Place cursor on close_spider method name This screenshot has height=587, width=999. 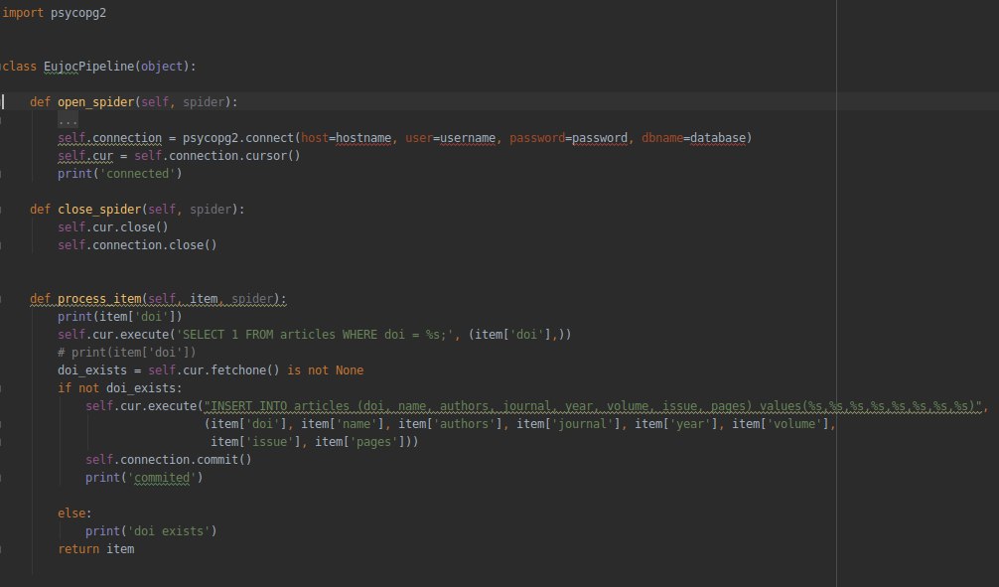click(x=98, y=209)
